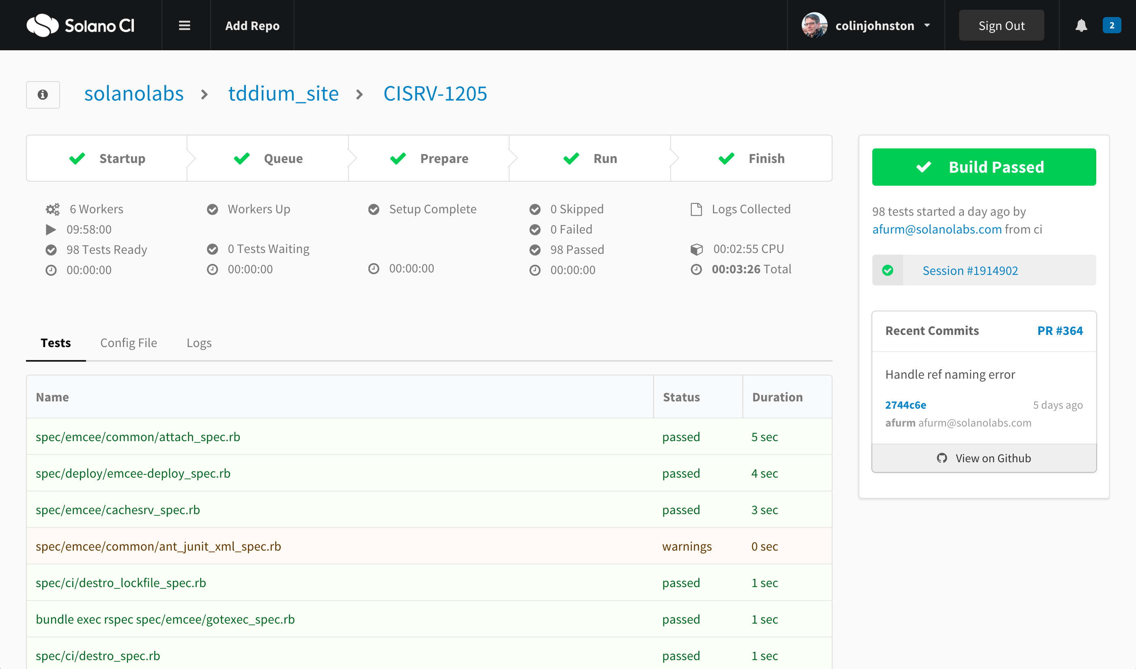1136x669 pixels.
Task: Click the Startup stage checkmark icon
Action: (x=77, y=158)
